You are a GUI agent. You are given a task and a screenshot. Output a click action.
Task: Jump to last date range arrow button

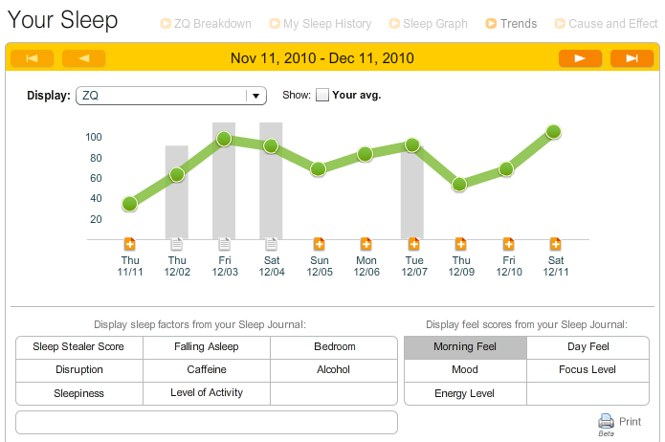pyautogui.click(x=632, y=58)
